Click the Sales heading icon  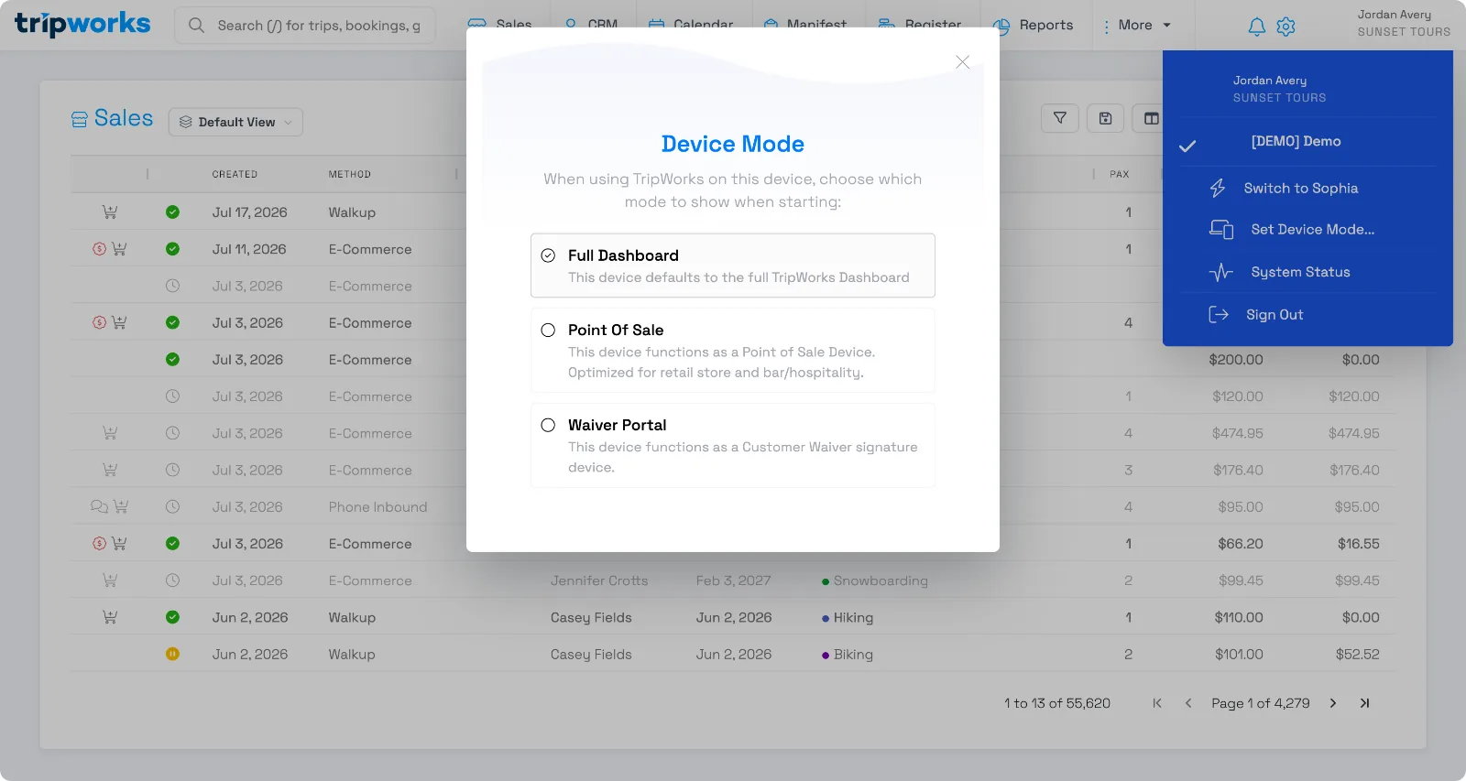click(x=80, y=119)
